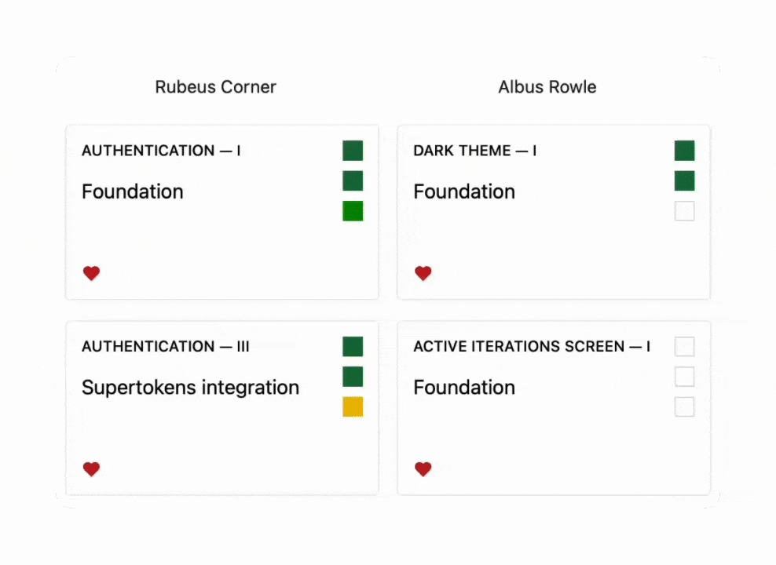Screen dimensions: 776x565
Task: Click top dark green square on Authentication — I
Action: [353, 151]
